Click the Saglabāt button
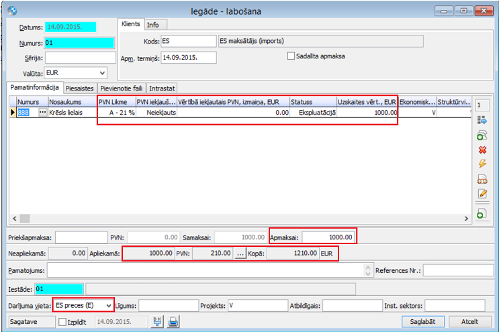499x332 pixels. pyautogui.click(x=422, y=321)
